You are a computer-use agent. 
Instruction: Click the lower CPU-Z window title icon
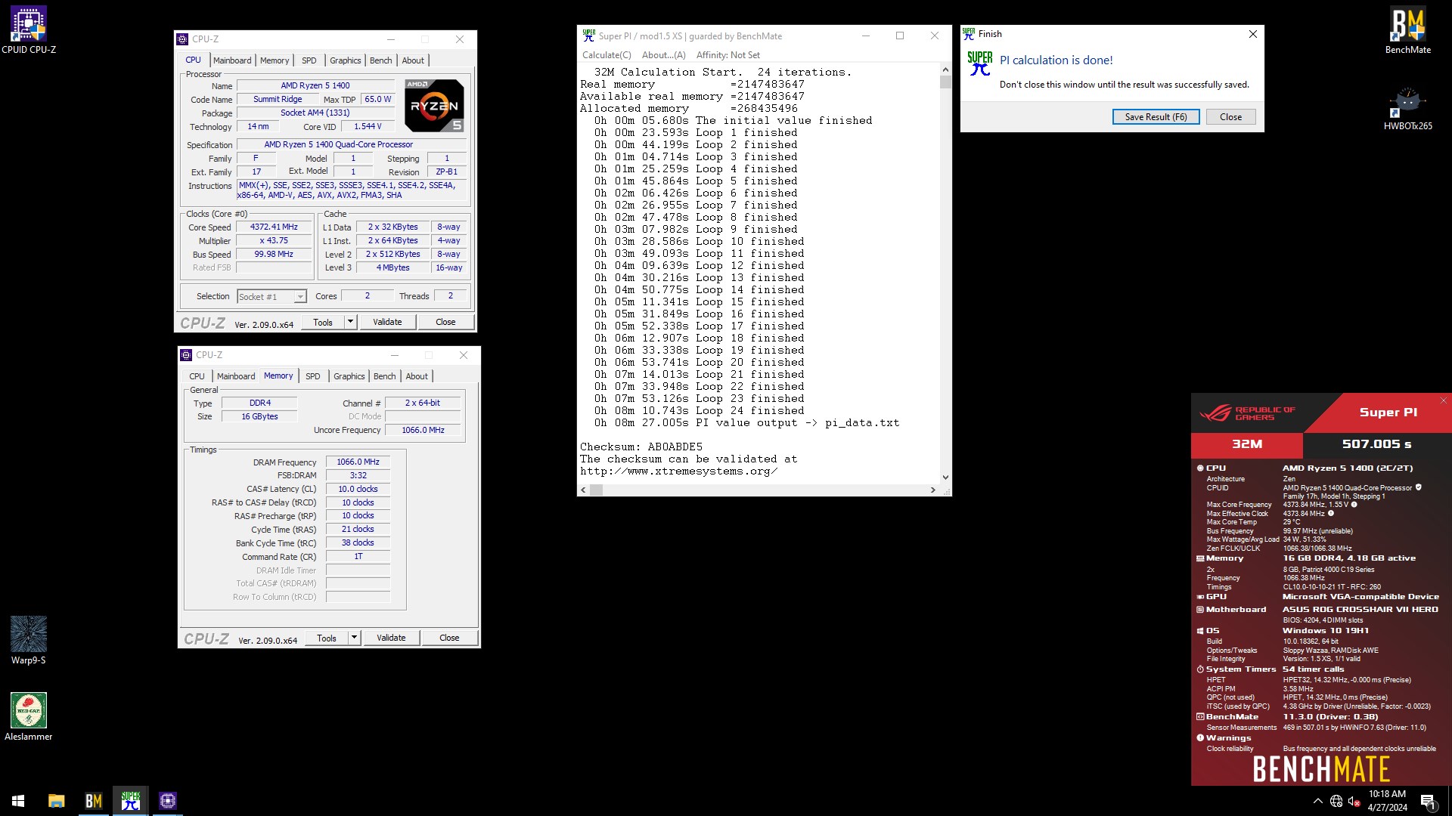pyautogui.click(x=186, y=355)
